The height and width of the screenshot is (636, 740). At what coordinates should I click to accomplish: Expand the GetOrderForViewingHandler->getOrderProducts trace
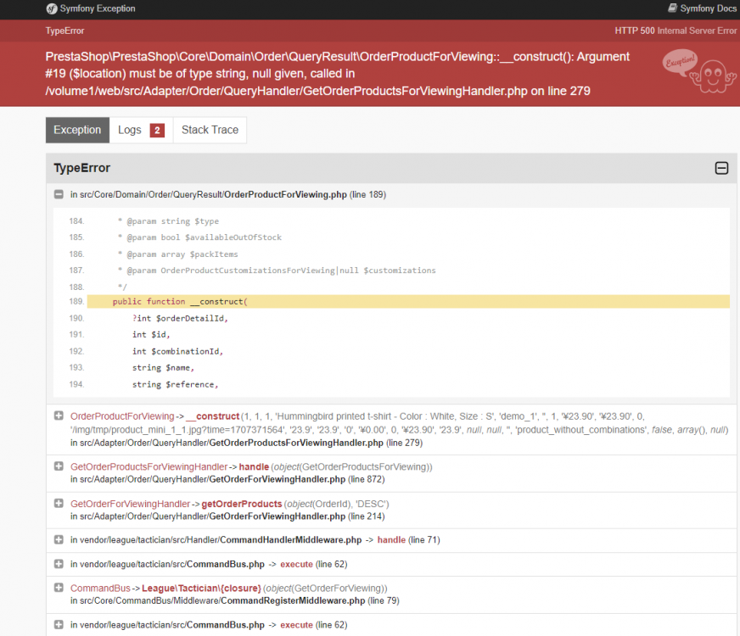[x=59, y=503]
